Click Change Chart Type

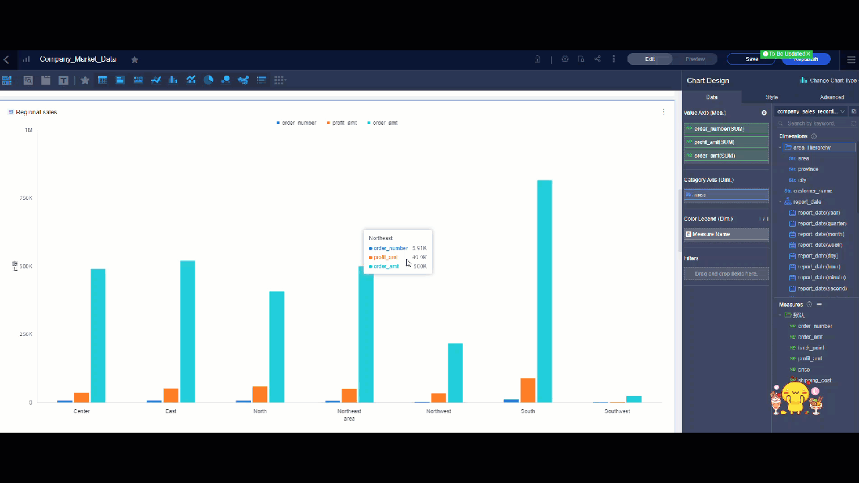tap(829, 80)
